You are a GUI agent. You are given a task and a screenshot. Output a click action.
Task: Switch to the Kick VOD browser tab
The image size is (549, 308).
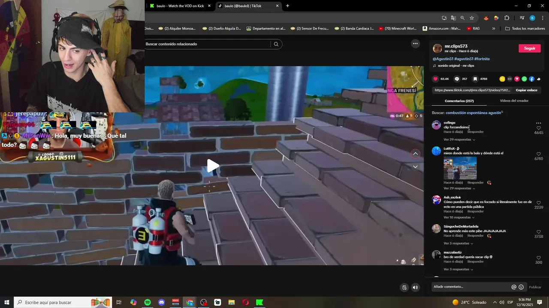pos(181,6)
